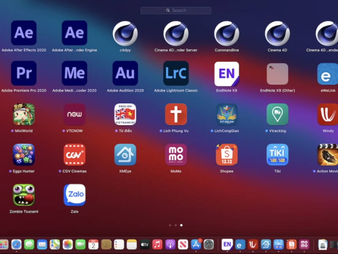
Task: Launch Tiki from the Launchpad grid
Action: tap(278, 155)
